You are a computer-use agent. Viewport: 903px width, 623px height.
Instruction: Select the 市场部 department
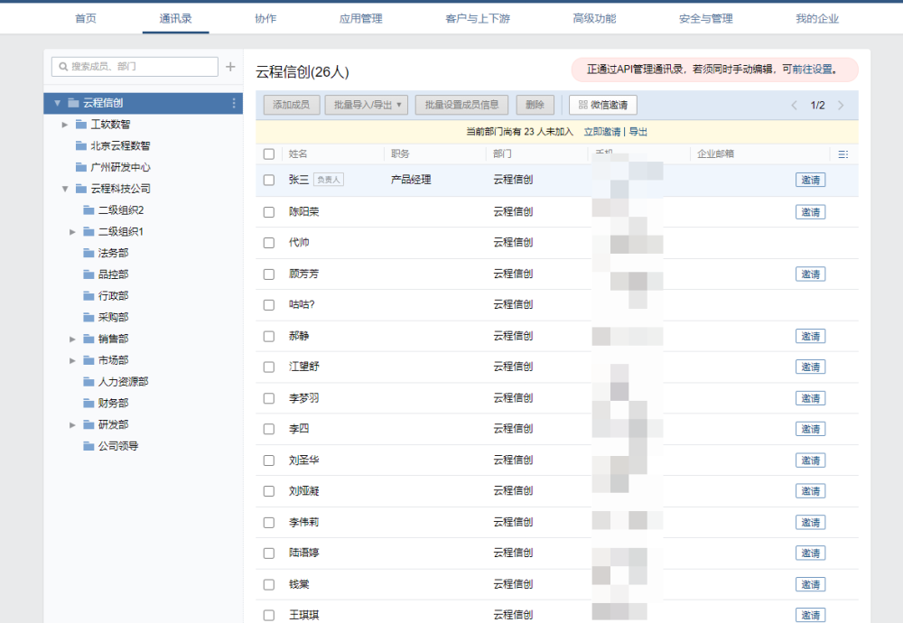pyautogui.click(x=114, y=360)
